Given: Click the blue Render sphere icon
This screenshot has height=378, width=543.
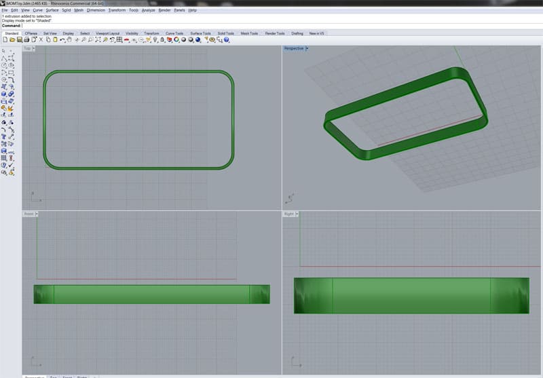Looking at the screenshot, I should (198, 40).
